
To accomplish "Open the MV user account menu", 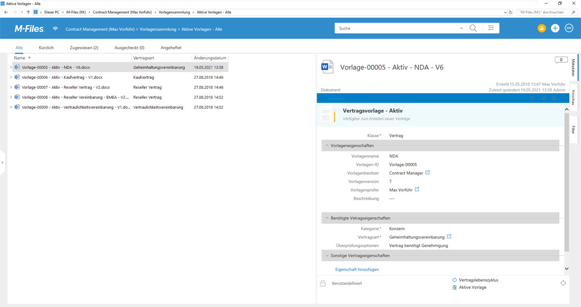I will 569,29.
